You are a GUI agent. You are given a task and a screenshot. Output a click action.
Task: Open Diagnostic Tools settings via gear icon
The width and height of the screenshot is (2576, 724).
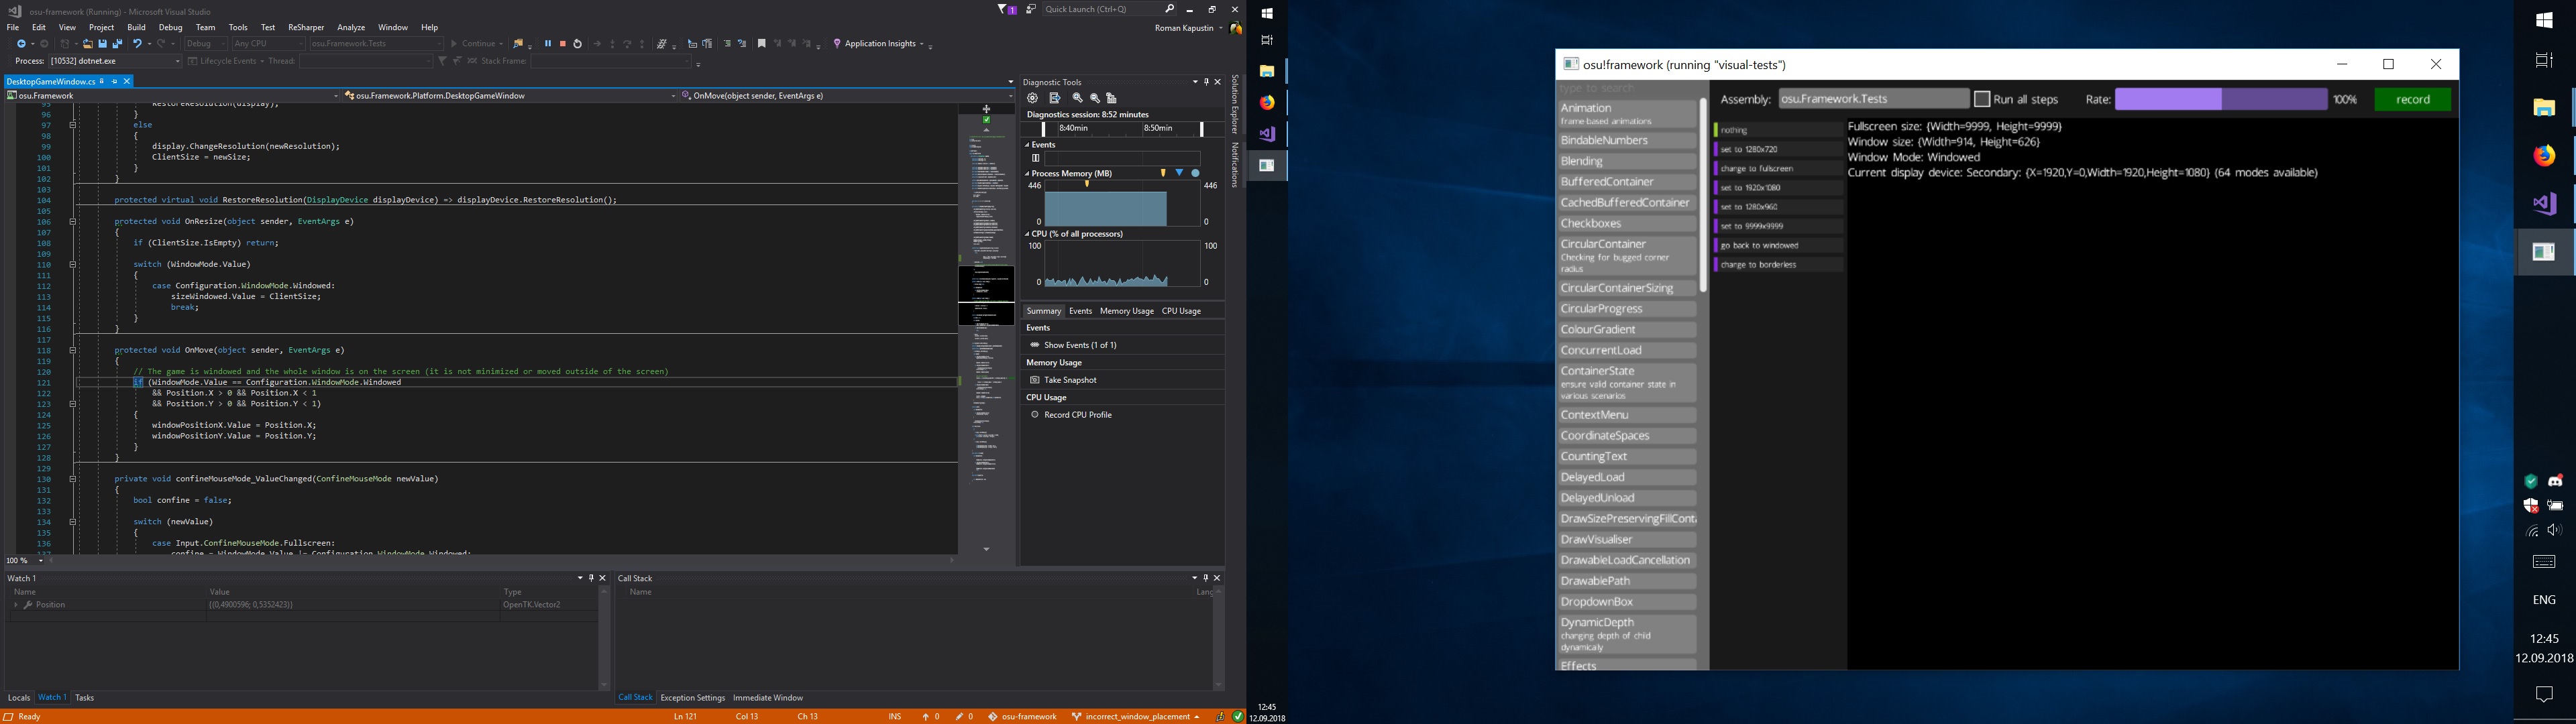tap(1033, 98)
